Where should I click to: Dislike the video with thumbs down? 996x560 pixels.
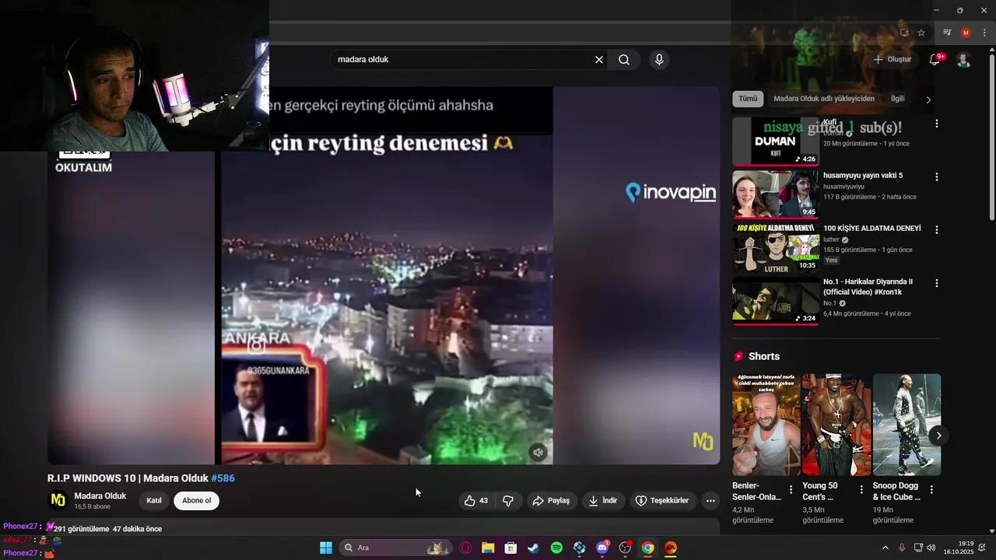[x=508, y=501]
